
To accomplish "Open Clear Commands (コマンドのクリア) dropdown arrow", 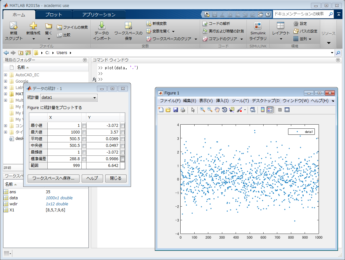I will pyautogui.click(x=242, y=39).
